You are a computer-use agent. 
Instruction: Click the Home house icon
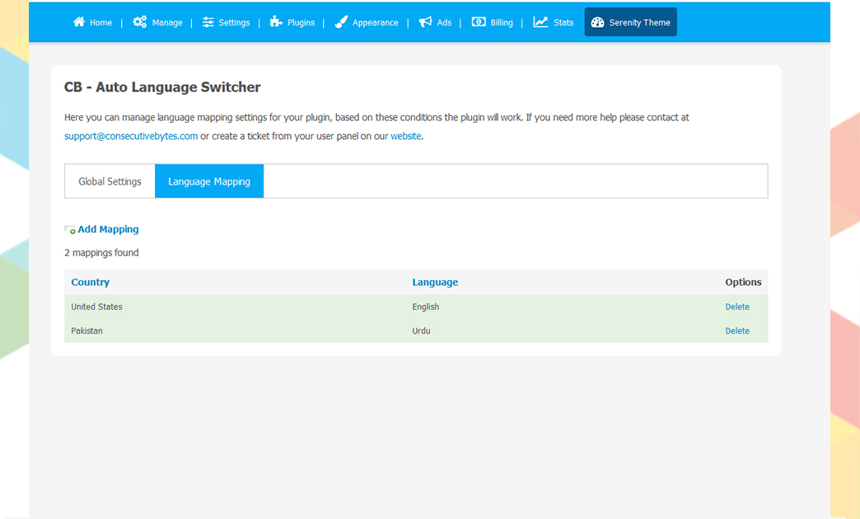pos(79,22)
